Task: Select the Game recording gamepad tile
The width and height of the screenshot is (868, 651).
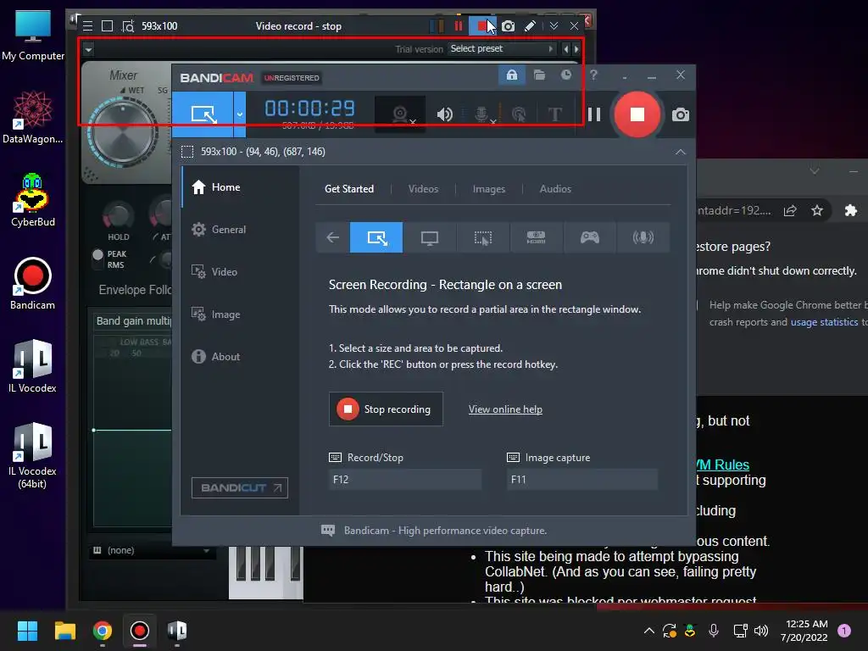Action: 590,237
